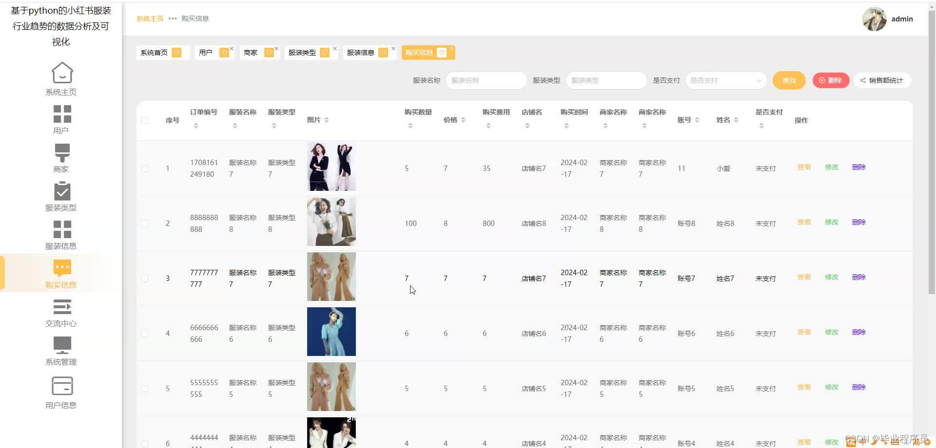Click the admin avatar picture

875,19
